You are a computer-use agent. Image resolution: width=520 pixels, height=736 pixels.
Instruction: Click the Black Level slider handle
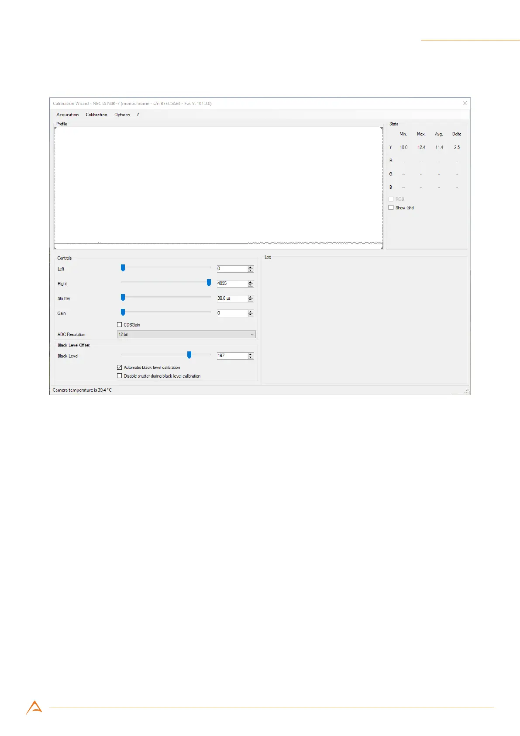pyautogui.click(x=189, y=355)
